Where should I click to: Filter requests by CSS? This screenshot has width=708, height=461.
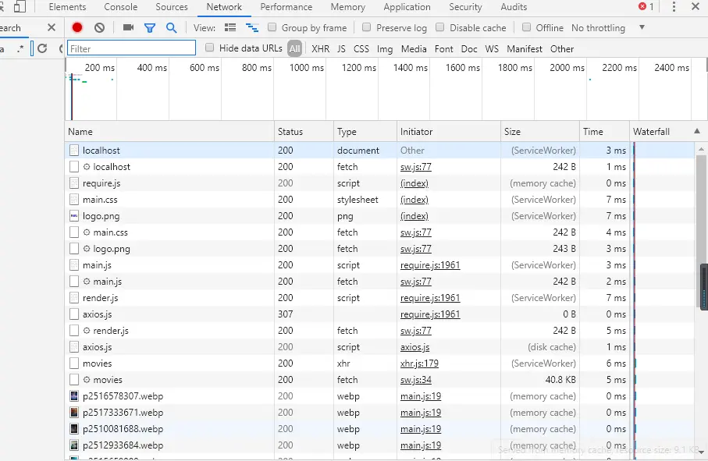click(x=361, y=48)
